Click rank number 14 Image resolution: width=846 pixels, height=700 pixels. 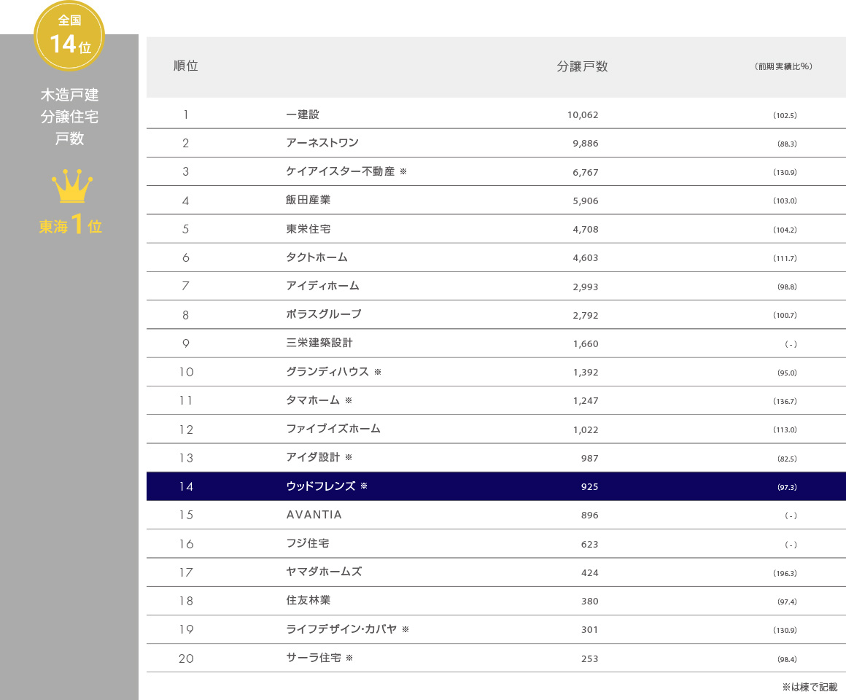click(x=186, y=487)
